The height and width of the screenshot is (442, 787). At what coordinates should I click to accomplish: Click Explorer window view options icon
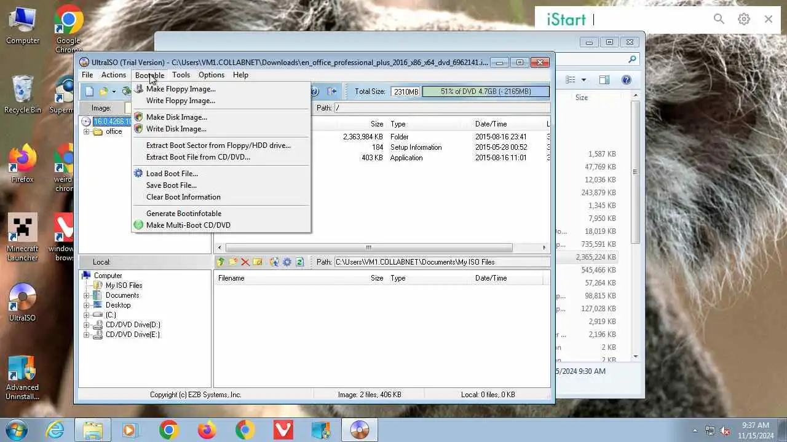point(571,80)
